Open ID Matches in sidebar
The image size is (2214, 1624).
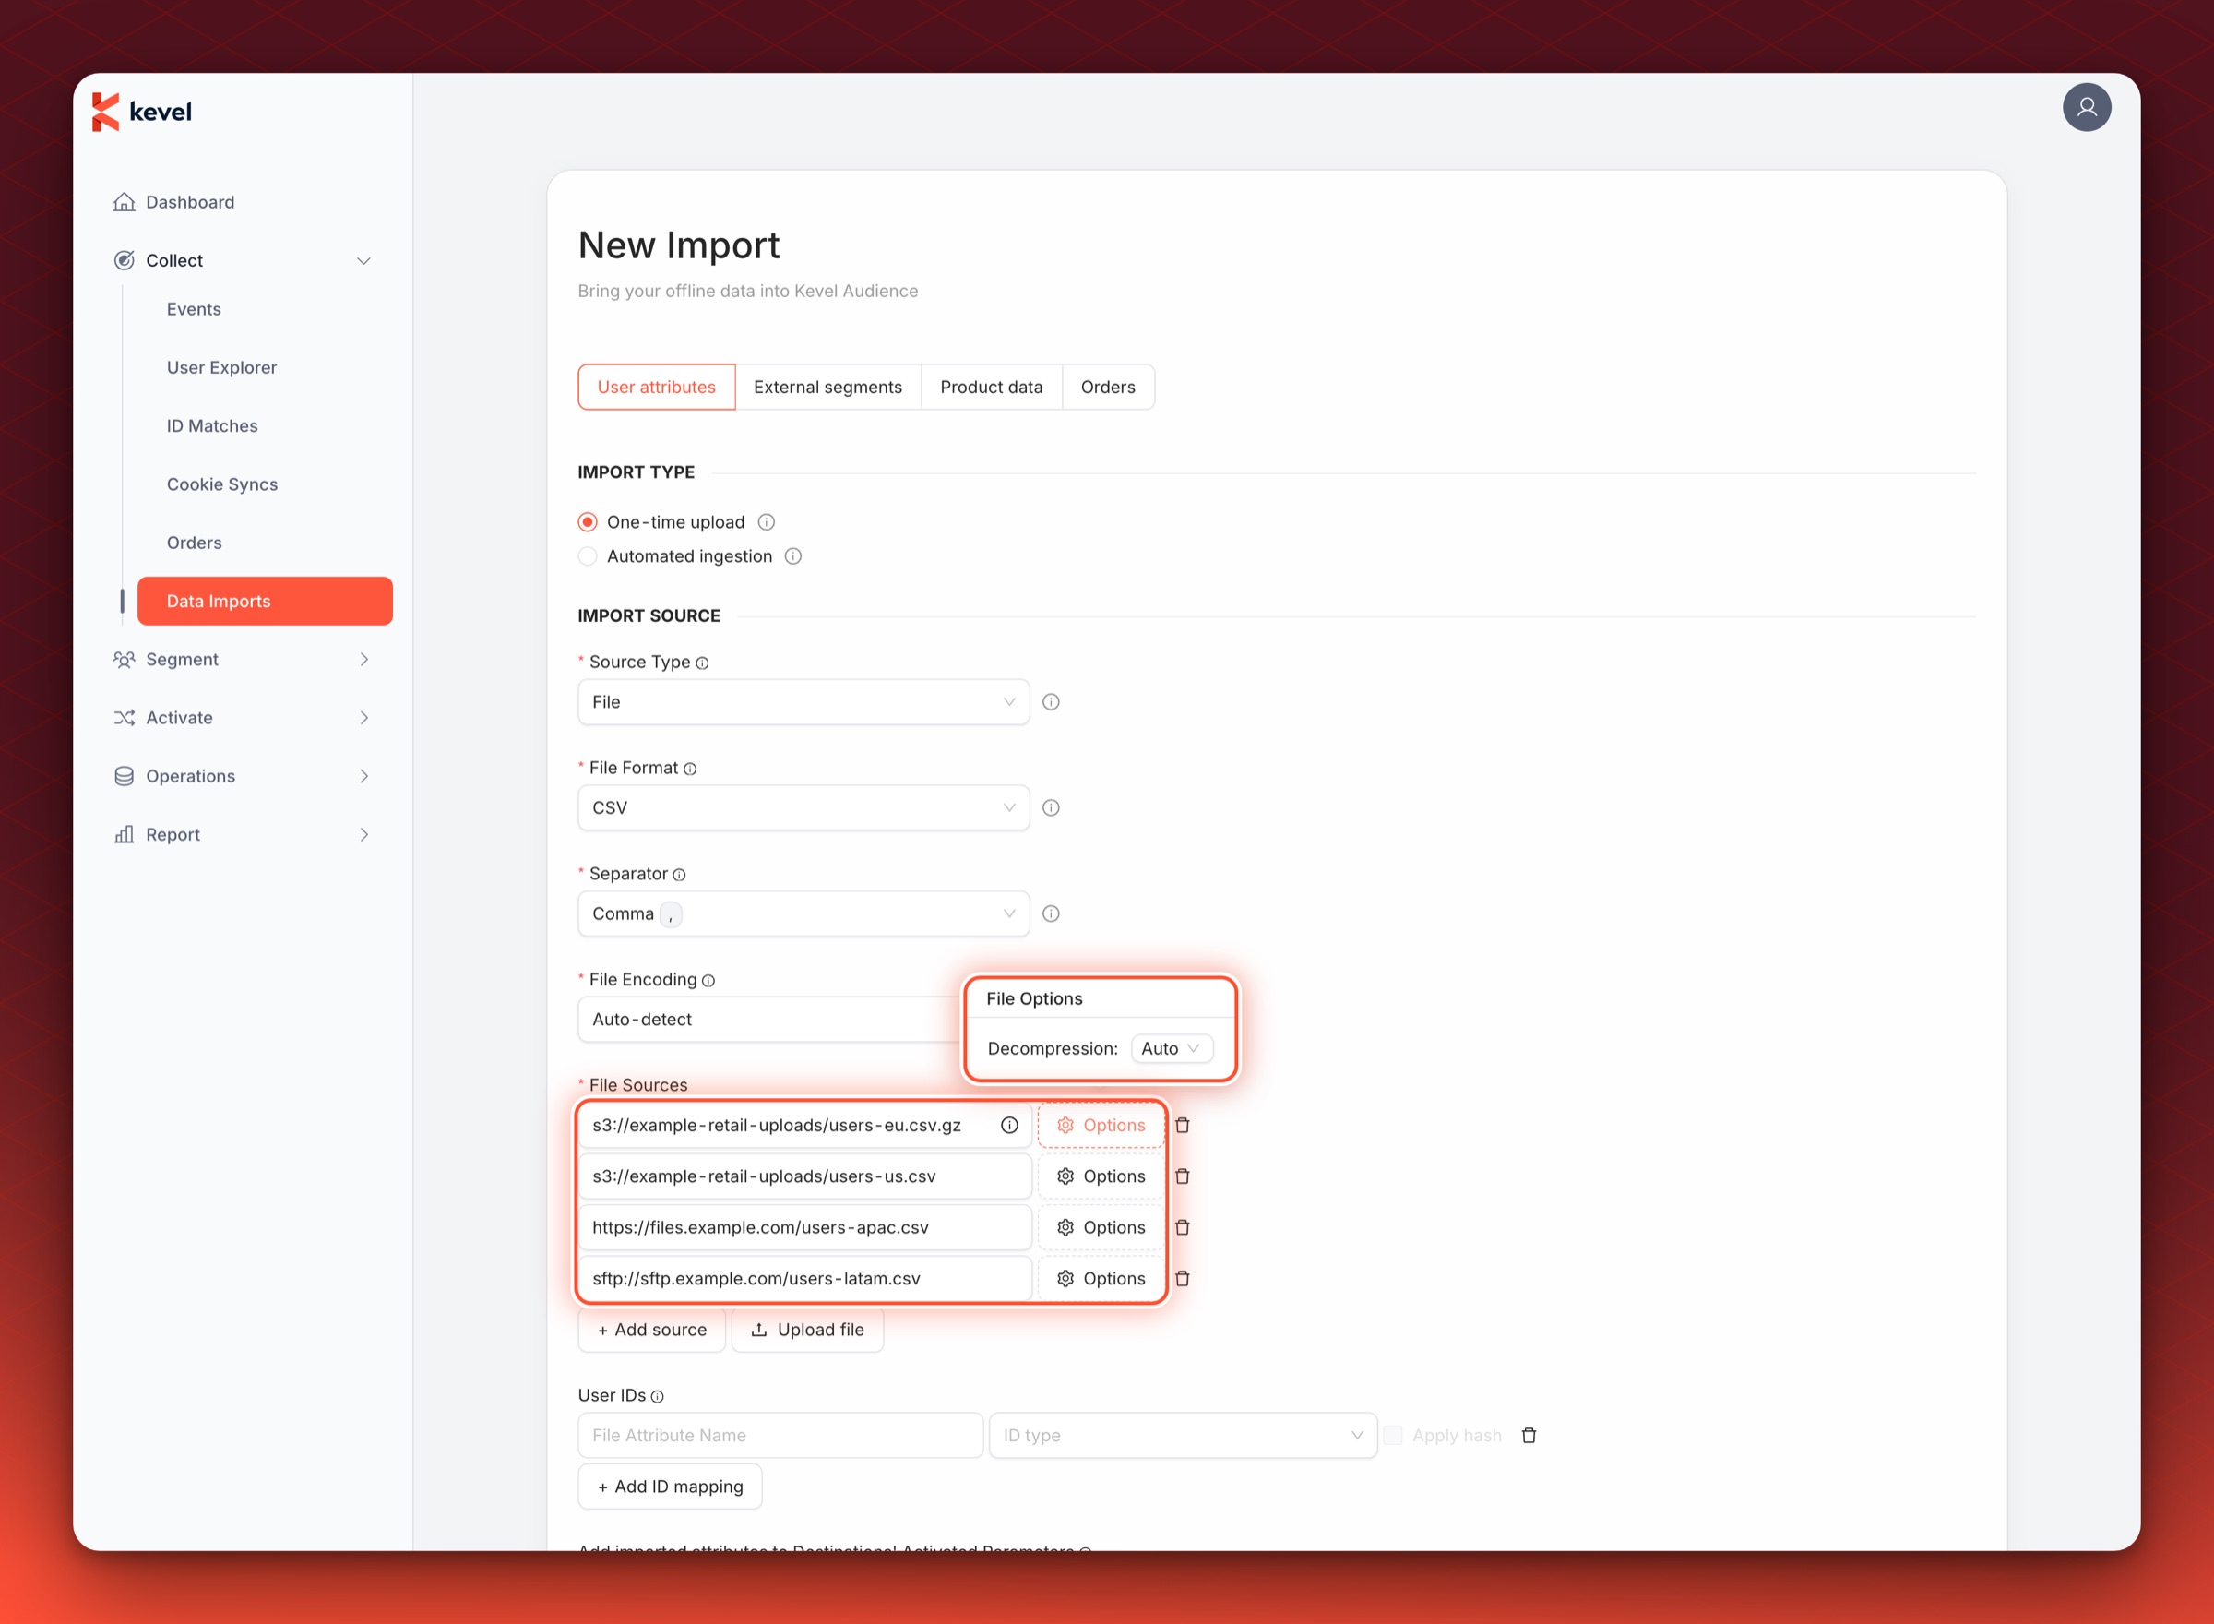pos(212,426)
